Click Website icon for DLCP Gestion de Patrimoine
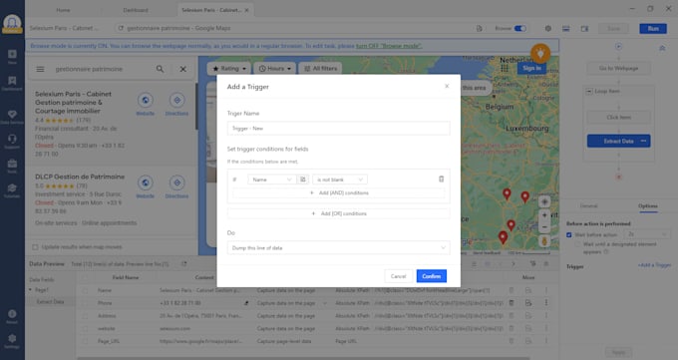Screen dimensions: 678x360 pos(146,182)
